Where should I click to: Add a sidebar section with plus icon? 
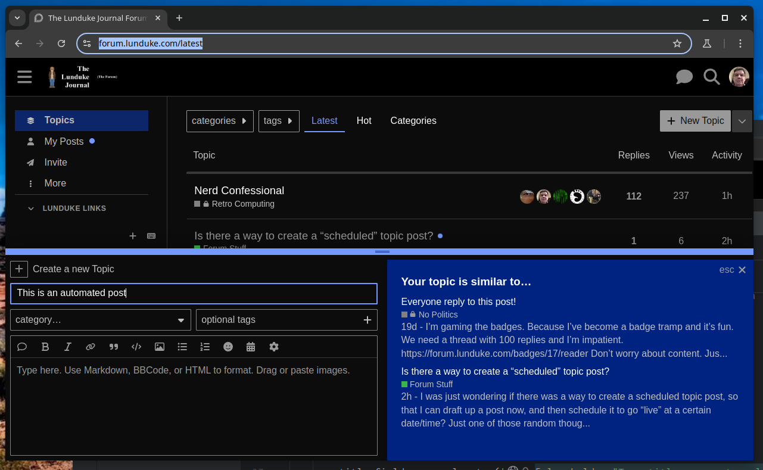coord(133,236)
